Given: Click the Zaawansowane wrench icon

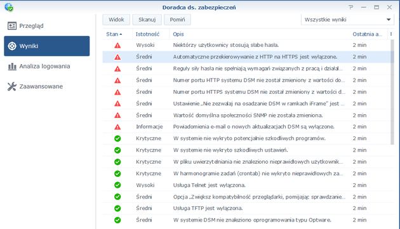Looking at the screenshot, I should pos(12,86).
